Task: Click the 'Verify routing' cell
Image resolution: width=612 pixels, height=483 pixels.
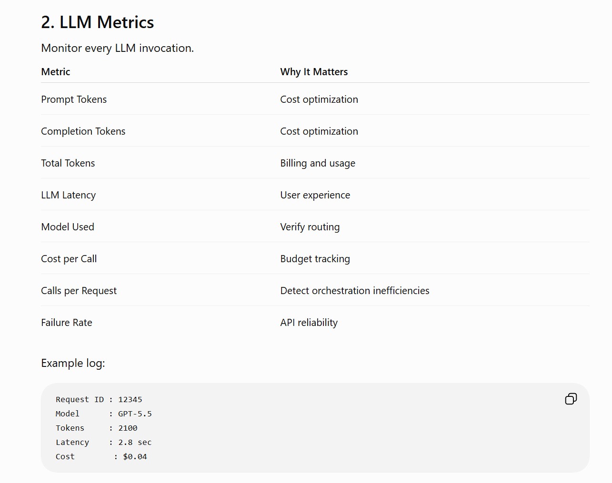Action: [x=310, y=227]
